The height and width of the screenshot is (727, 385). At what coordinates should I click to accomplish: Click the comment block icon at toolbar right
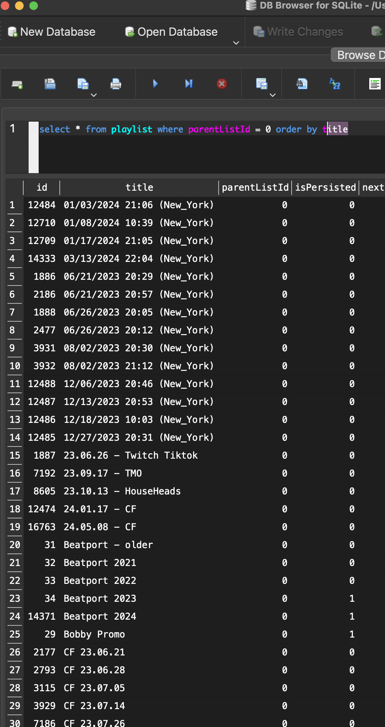point(375,84)
